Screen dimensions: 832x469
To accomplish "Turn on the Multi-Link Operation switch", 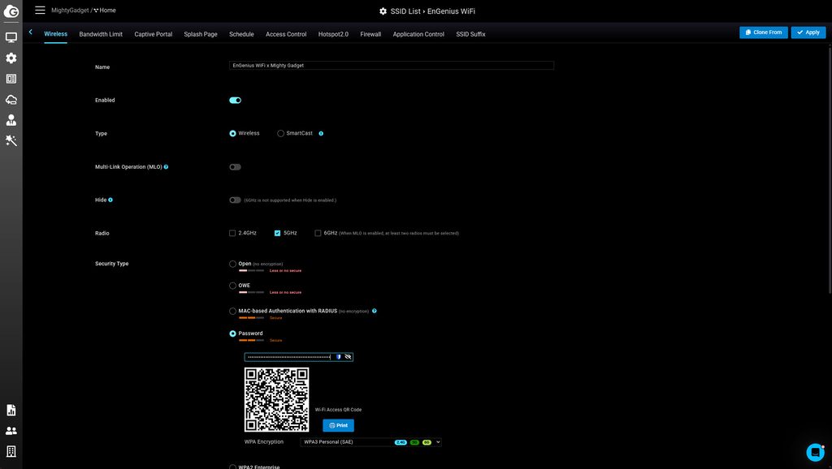I will [x=235, y=167].
